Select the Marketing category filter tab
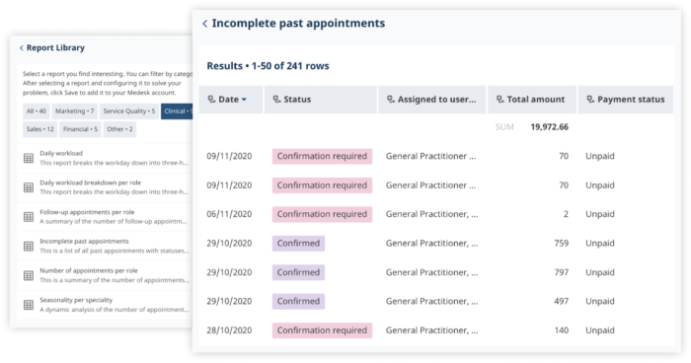The height and width of the screenshot is (363, 691). 74,111
